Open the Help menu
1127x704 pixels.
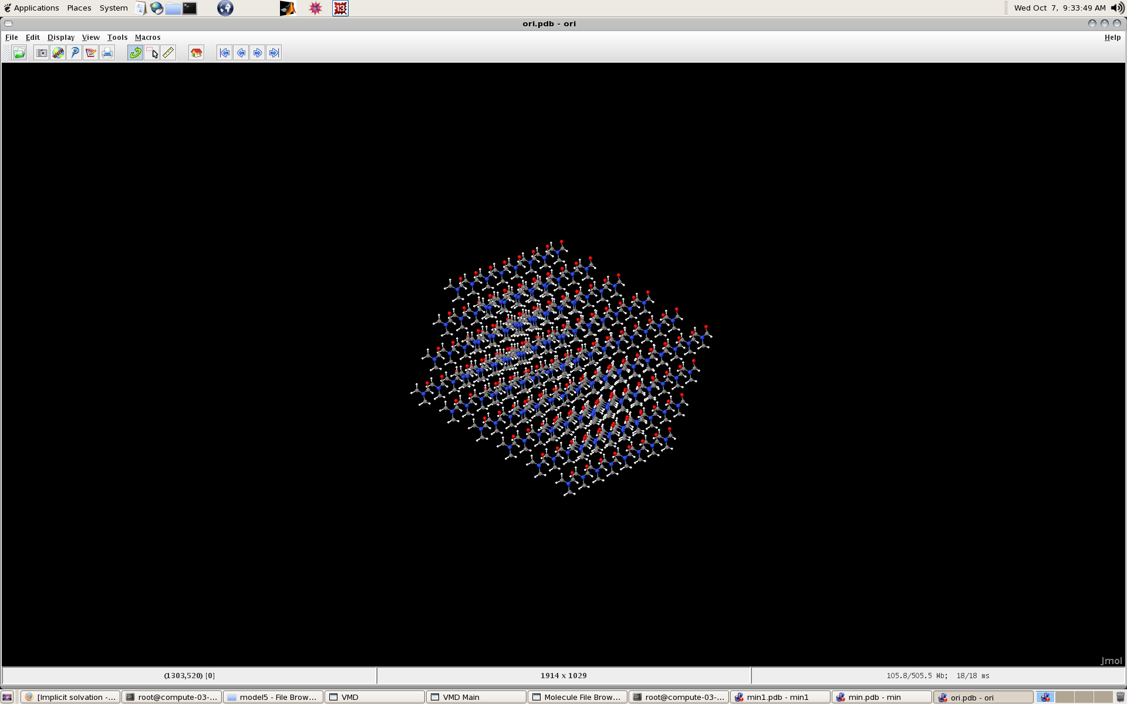[x=1112, y=37]
